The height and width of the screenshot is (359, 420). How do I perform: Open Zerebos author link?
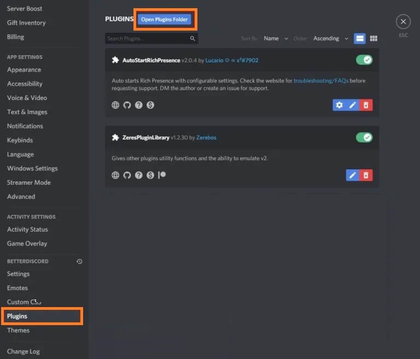click(x=206, y=138)
